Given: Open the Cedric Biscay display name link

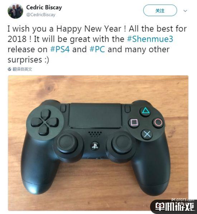Looking at the screenshot, I should pos(44,8).
